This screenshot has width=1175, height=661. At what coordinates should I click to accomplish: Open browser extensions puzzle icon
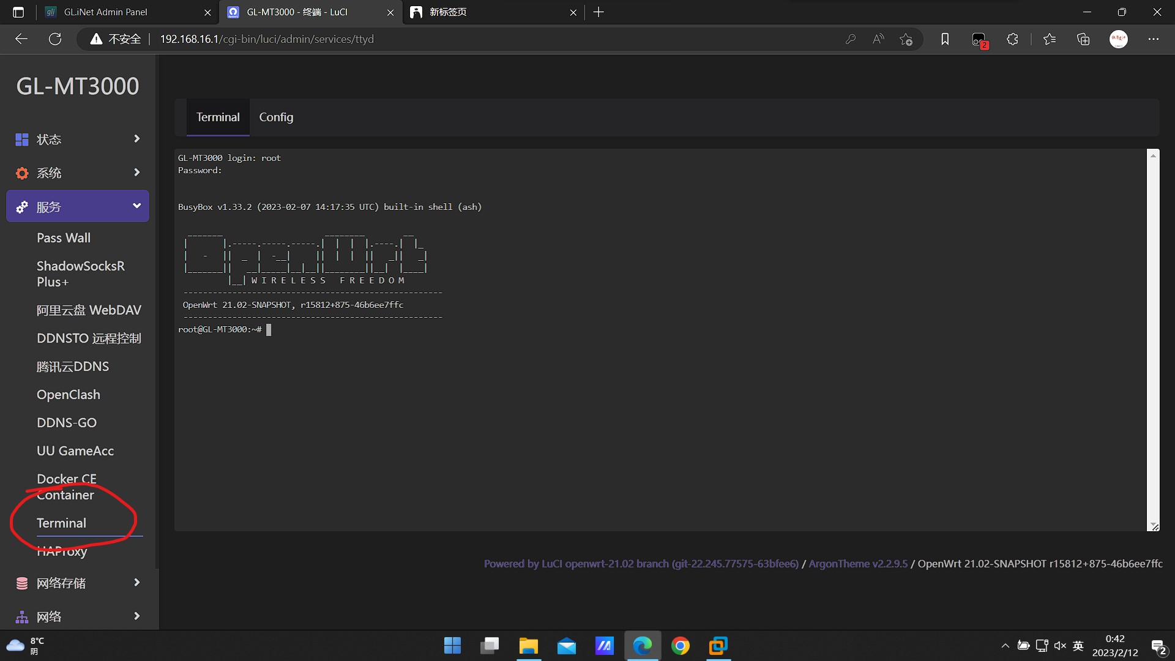1012,39
